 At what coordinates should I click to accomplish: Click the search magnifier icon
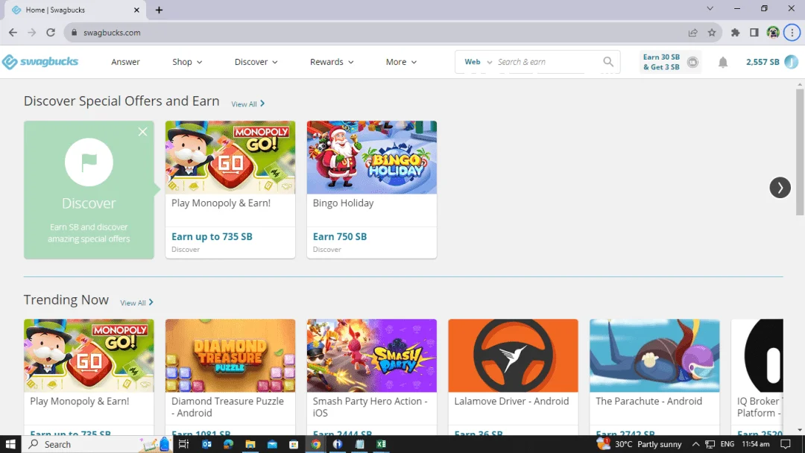pyautogui.click(x=608, y=62)
